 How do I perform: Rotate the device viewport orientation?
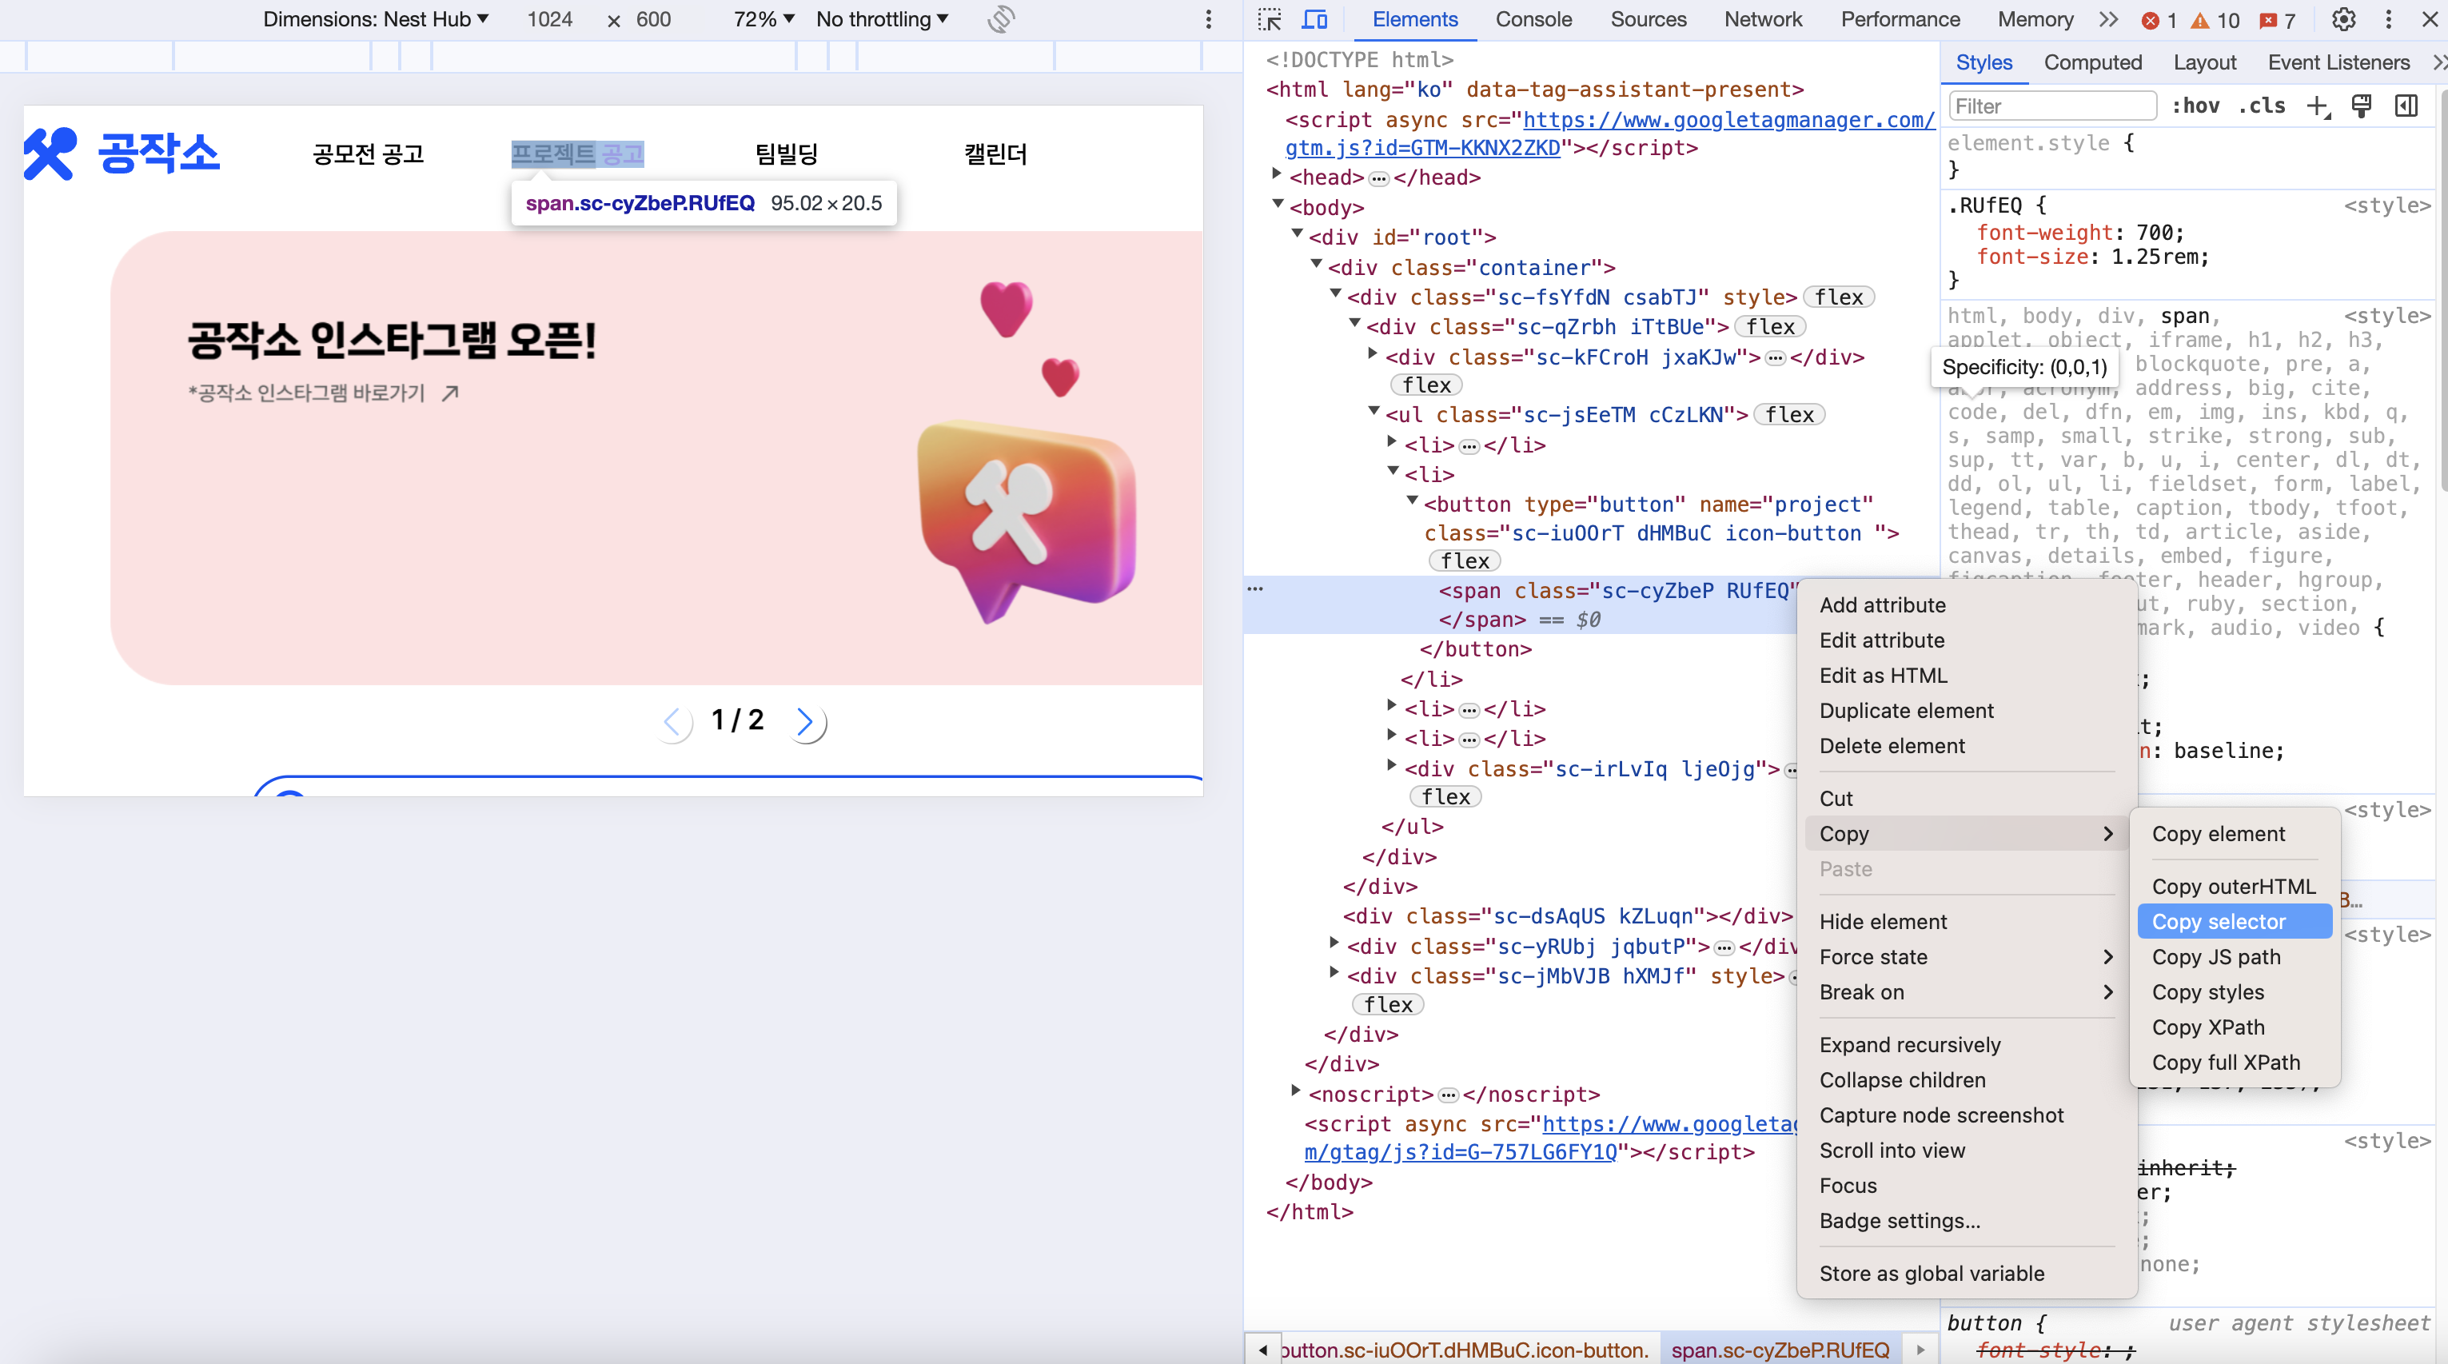coord(1002,19)
